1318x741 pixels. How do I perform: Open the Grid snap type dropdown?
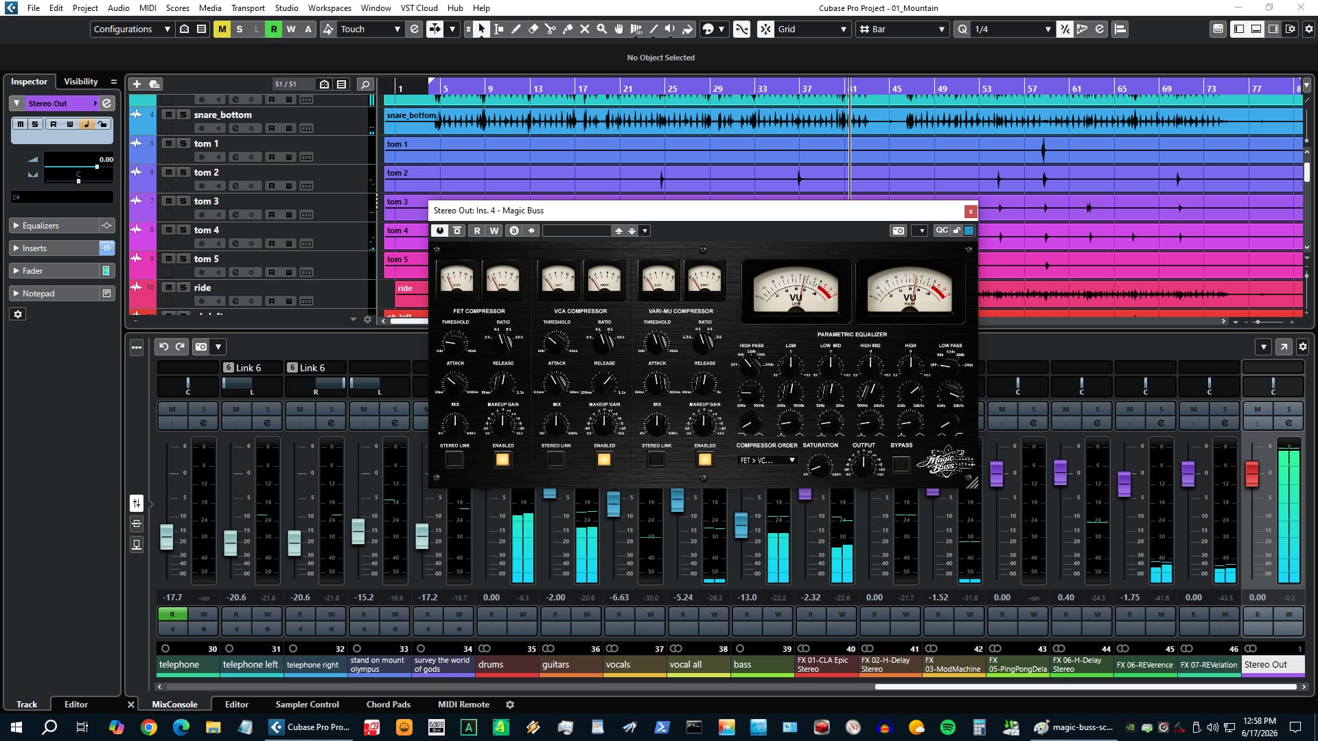click(x=812, y=29)
